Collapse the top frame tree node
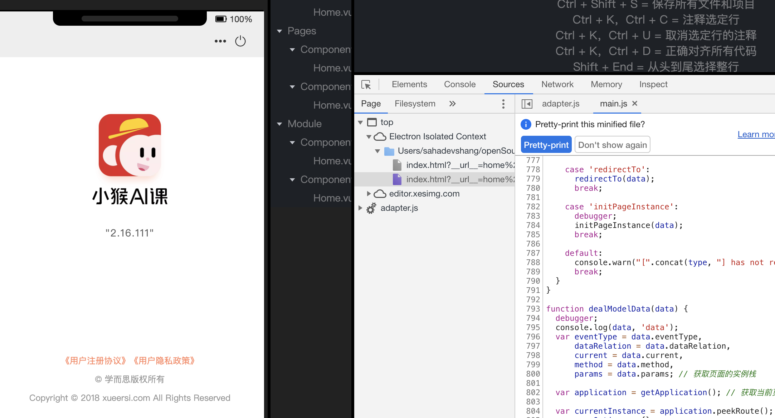 click(360, 123)
